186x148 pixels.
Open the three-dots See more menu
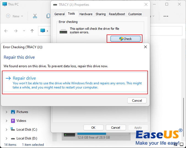pos(166,16)
